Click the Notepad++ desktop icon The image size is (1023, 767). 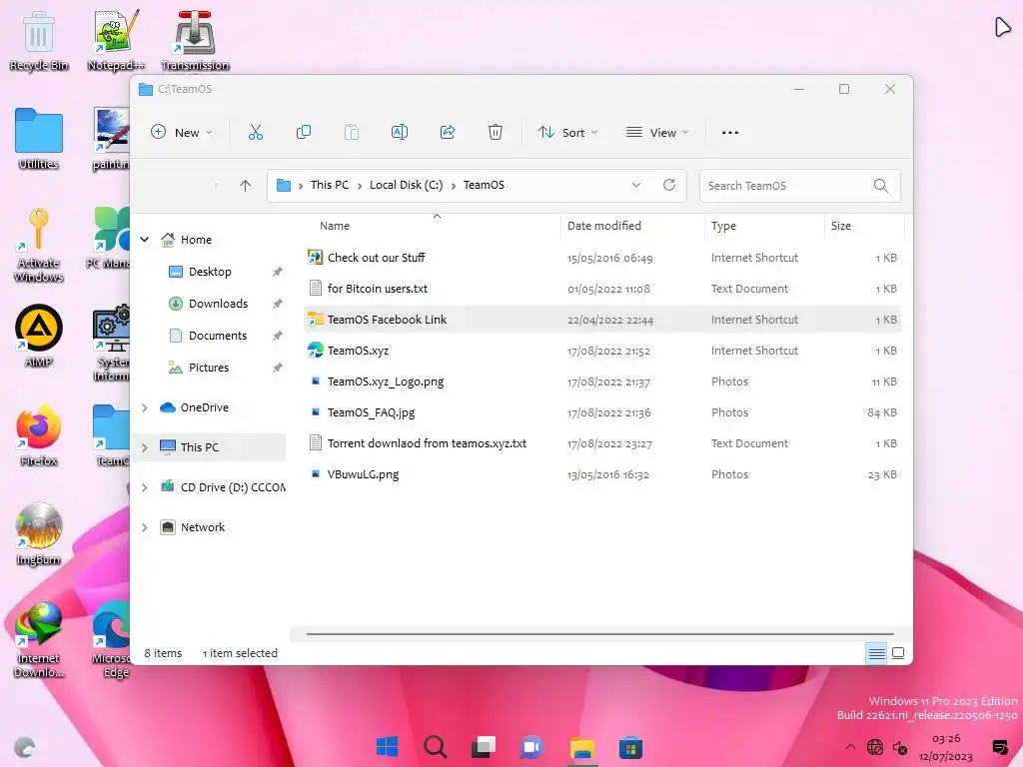tap(116, 40)
